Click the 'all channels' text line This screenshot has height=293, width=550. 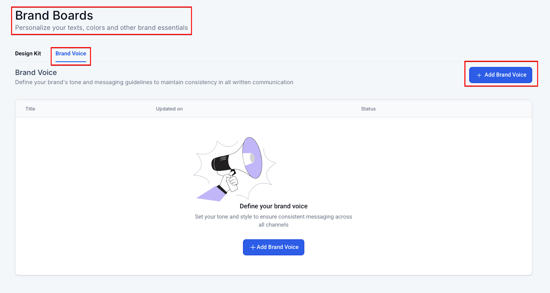273,225
